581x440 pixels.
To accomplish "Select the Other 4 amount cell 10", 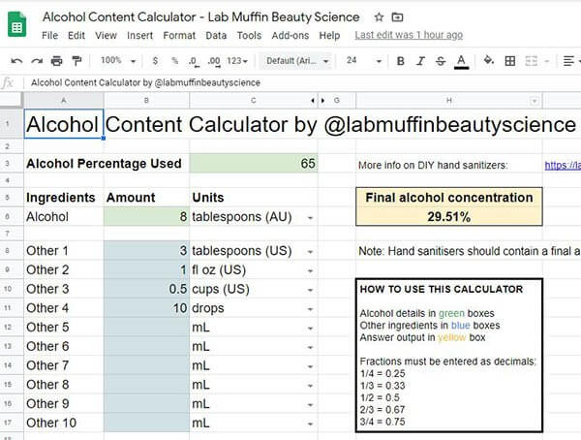I will pos(147,308).
